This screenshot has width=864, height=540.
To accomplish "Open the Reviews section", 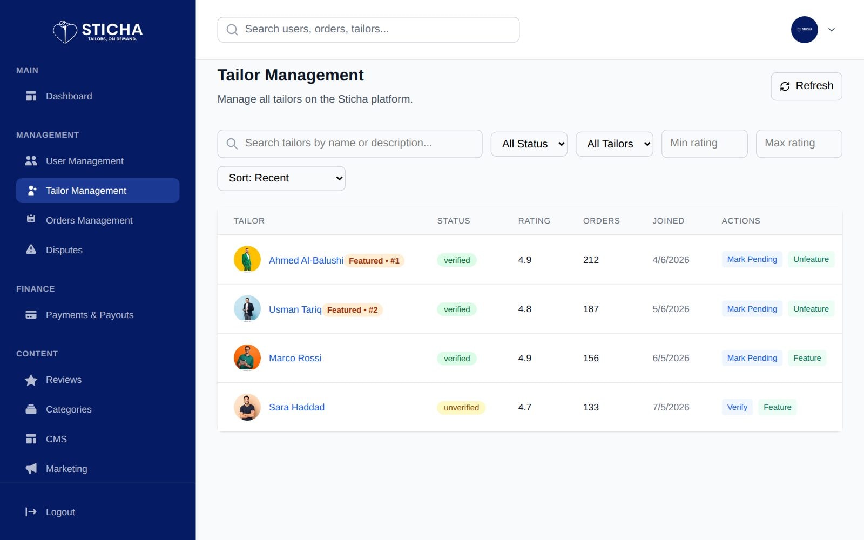I will point(98,380).
